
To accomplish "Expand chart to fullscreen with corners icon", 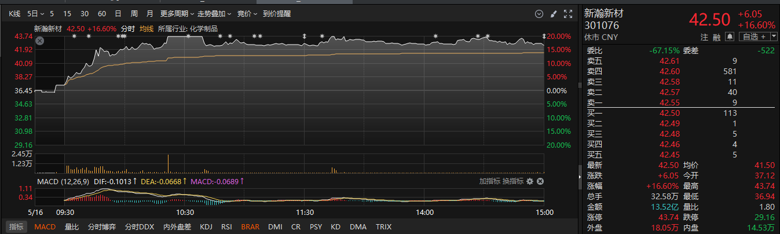I will [567, 13].
